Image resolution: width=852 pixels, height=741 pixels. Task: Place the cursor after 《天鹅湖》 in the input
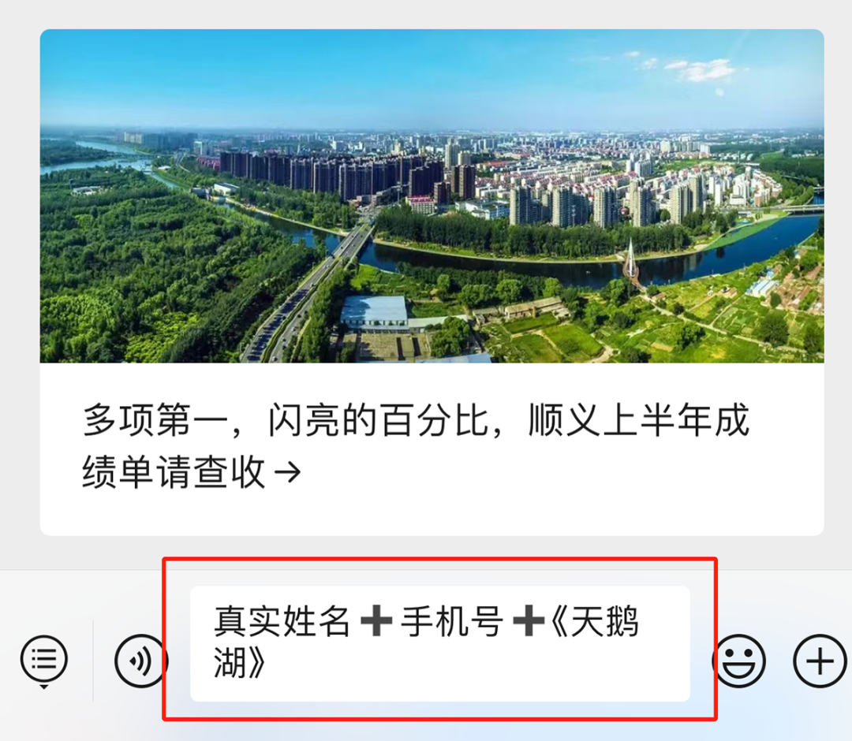click(x=267, y=662)
